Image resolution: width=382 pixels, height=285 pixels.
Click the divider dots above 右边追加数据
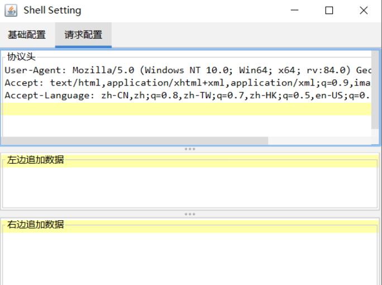(190, 214)
